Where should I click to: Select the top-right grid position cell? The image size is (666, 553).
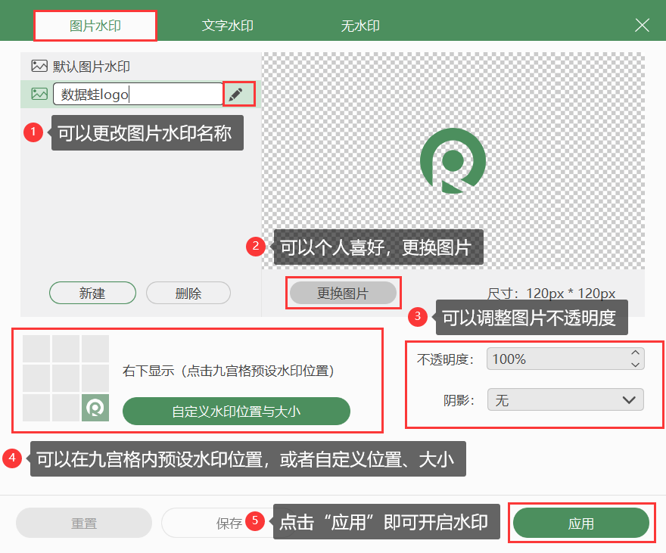[x=95, y=349]
